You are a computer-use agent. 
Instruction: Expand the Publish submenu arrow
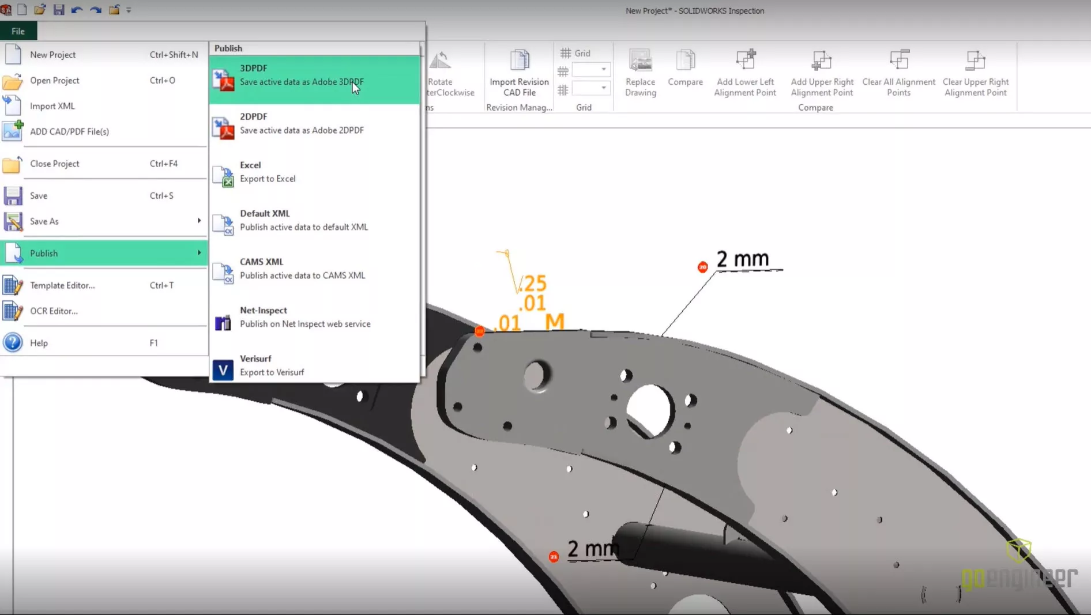coord(199,253)
